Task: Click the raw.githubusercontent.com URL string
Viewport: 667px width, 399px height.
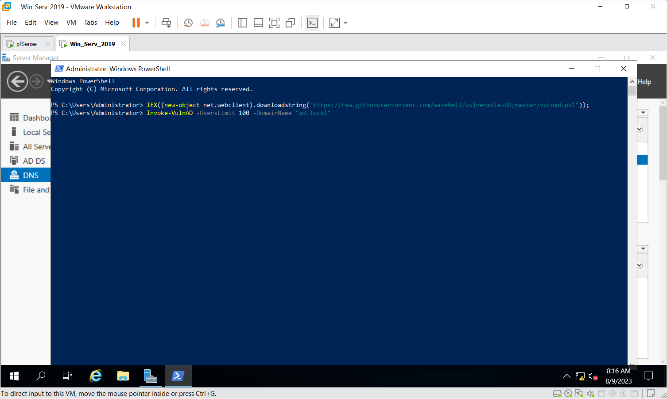Action: click(444, 105)
